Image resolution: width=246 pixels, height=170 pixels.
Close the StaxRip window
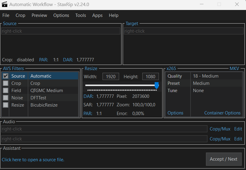237,4
